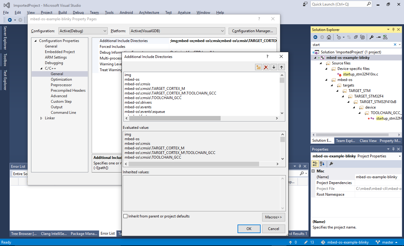Click Quick Launch search magnifier icon
The width and height of the screenshot is (404, 246).
pos(369,4)
